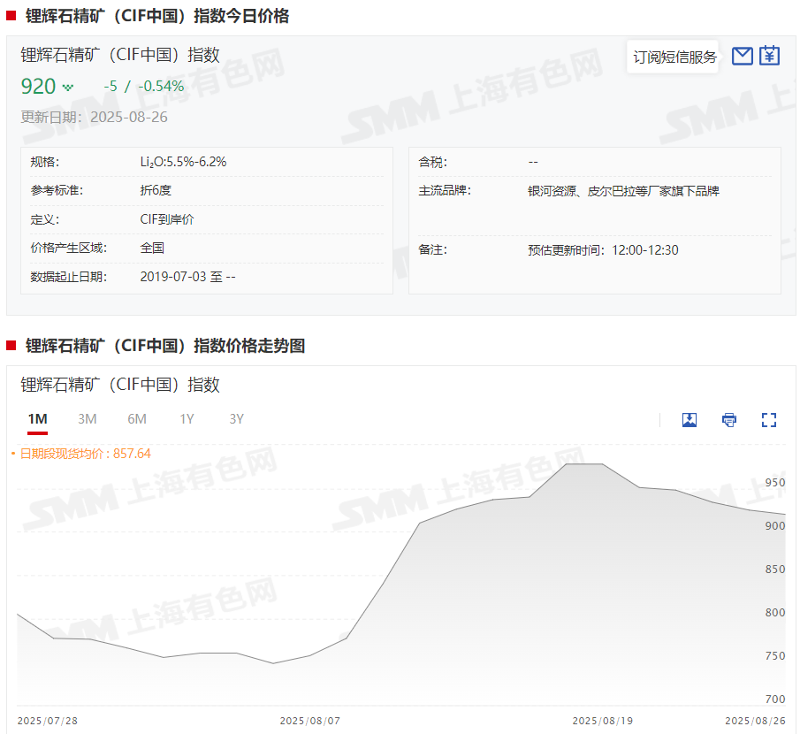Select the 3Y time range
The image size is (800, 734).
pyautogui.click(x=236, y=419)
